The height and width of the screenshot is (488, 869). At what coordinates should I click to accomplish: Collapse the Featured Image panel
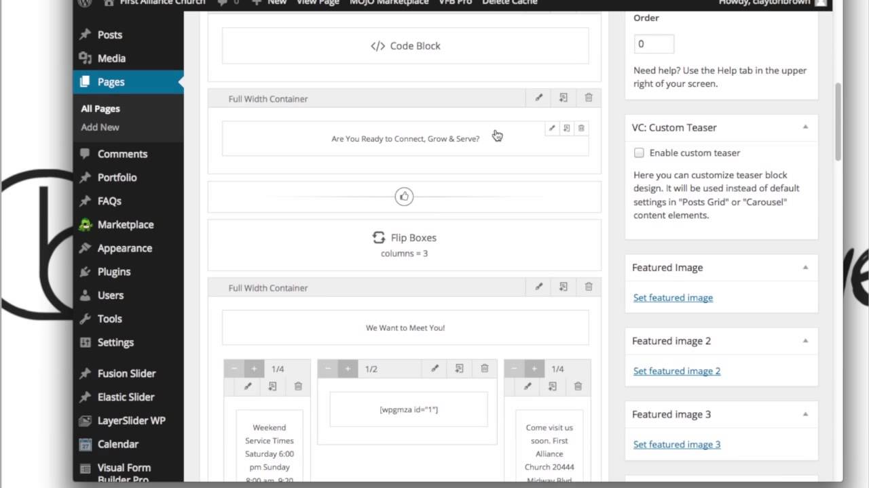805,268
